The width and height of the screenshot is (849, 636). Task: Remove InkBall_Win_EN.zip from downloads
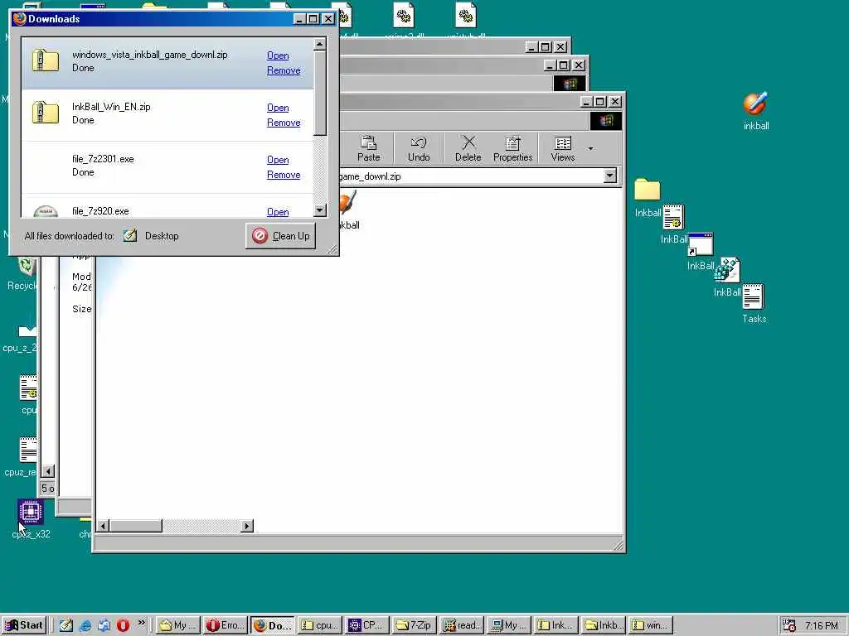point(284,123)
